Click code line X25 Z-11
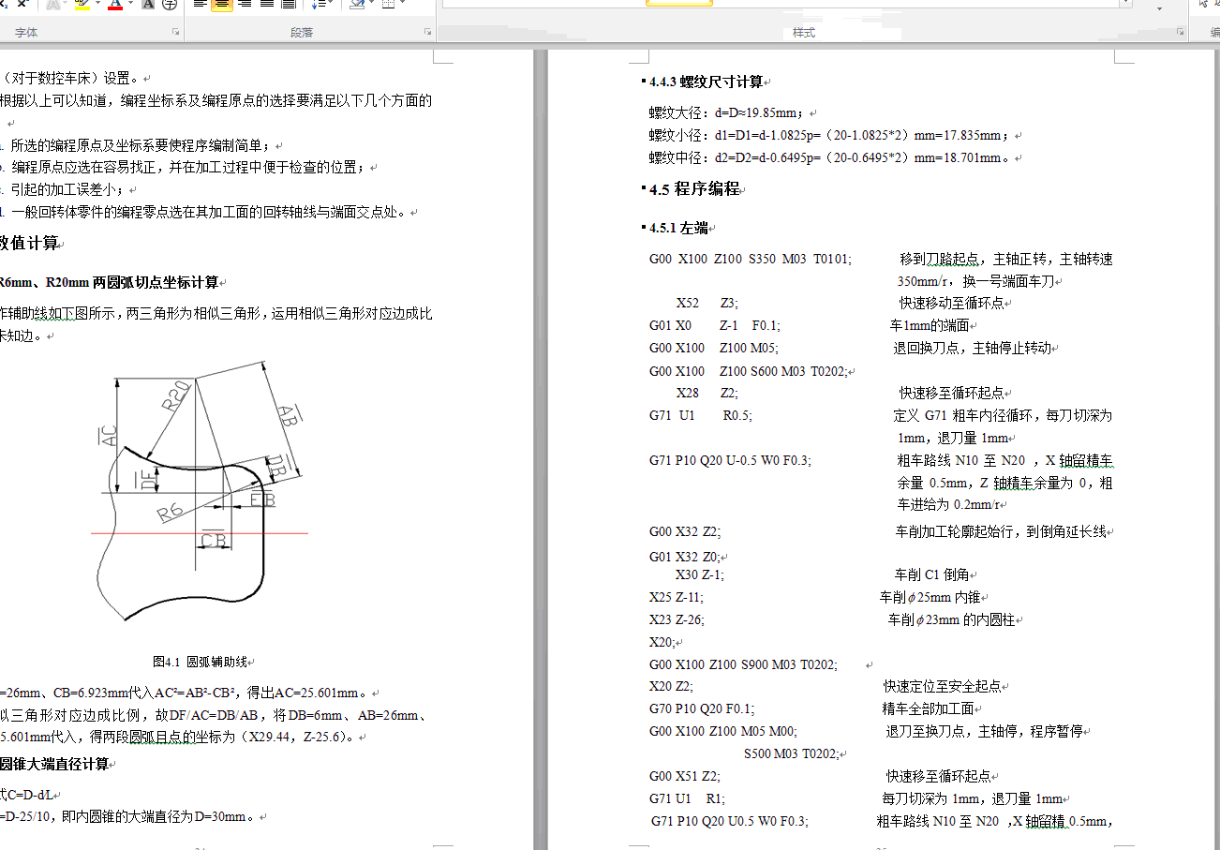The height and width of the screenshot is (850, 1220). click(676, 597)
